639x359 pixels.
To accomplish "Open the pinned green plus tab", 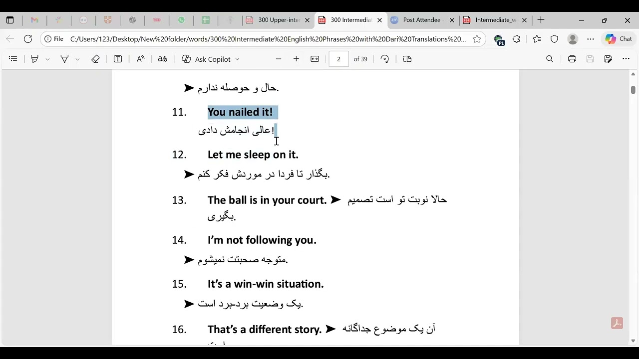I will point(206,20).
